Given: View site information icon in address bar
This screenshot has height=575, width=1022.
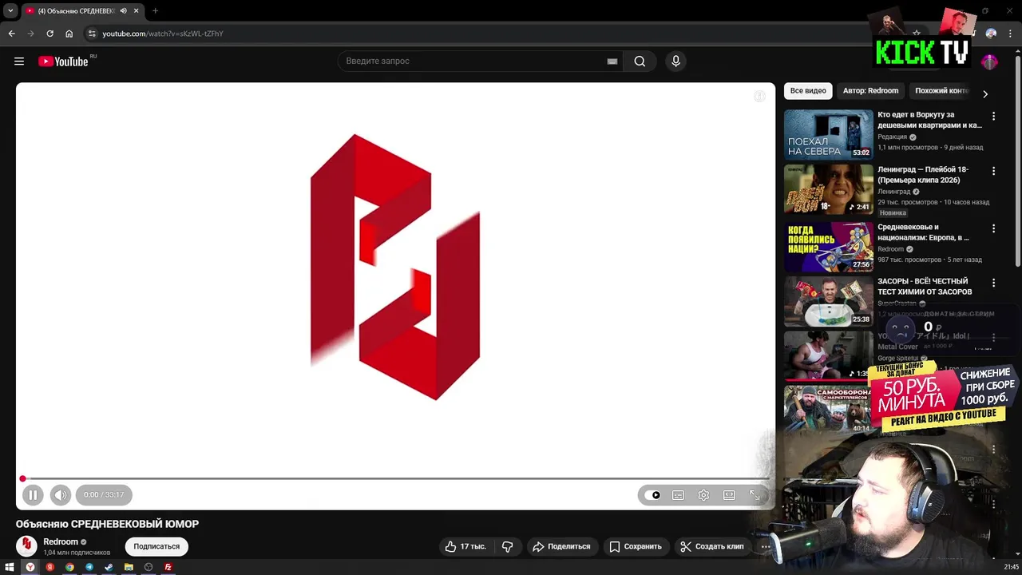Looking at the screenshot, I should (x=92, y=34).
